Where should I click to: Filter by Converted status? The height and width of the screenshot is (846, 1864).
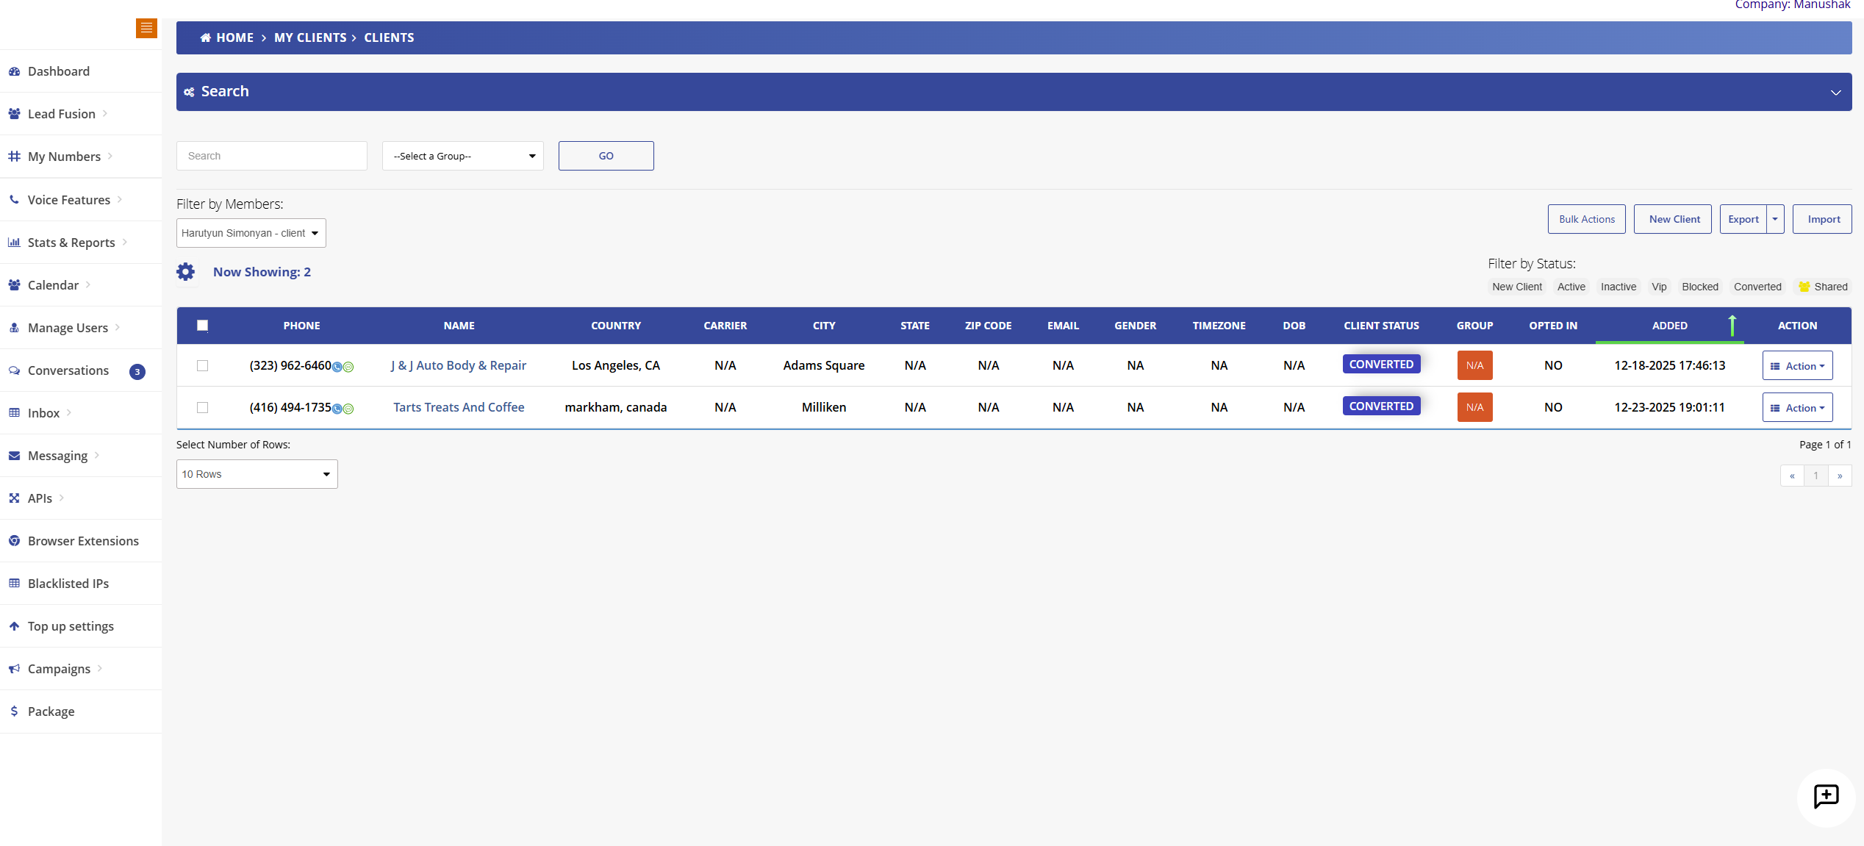coord(1757,287)
